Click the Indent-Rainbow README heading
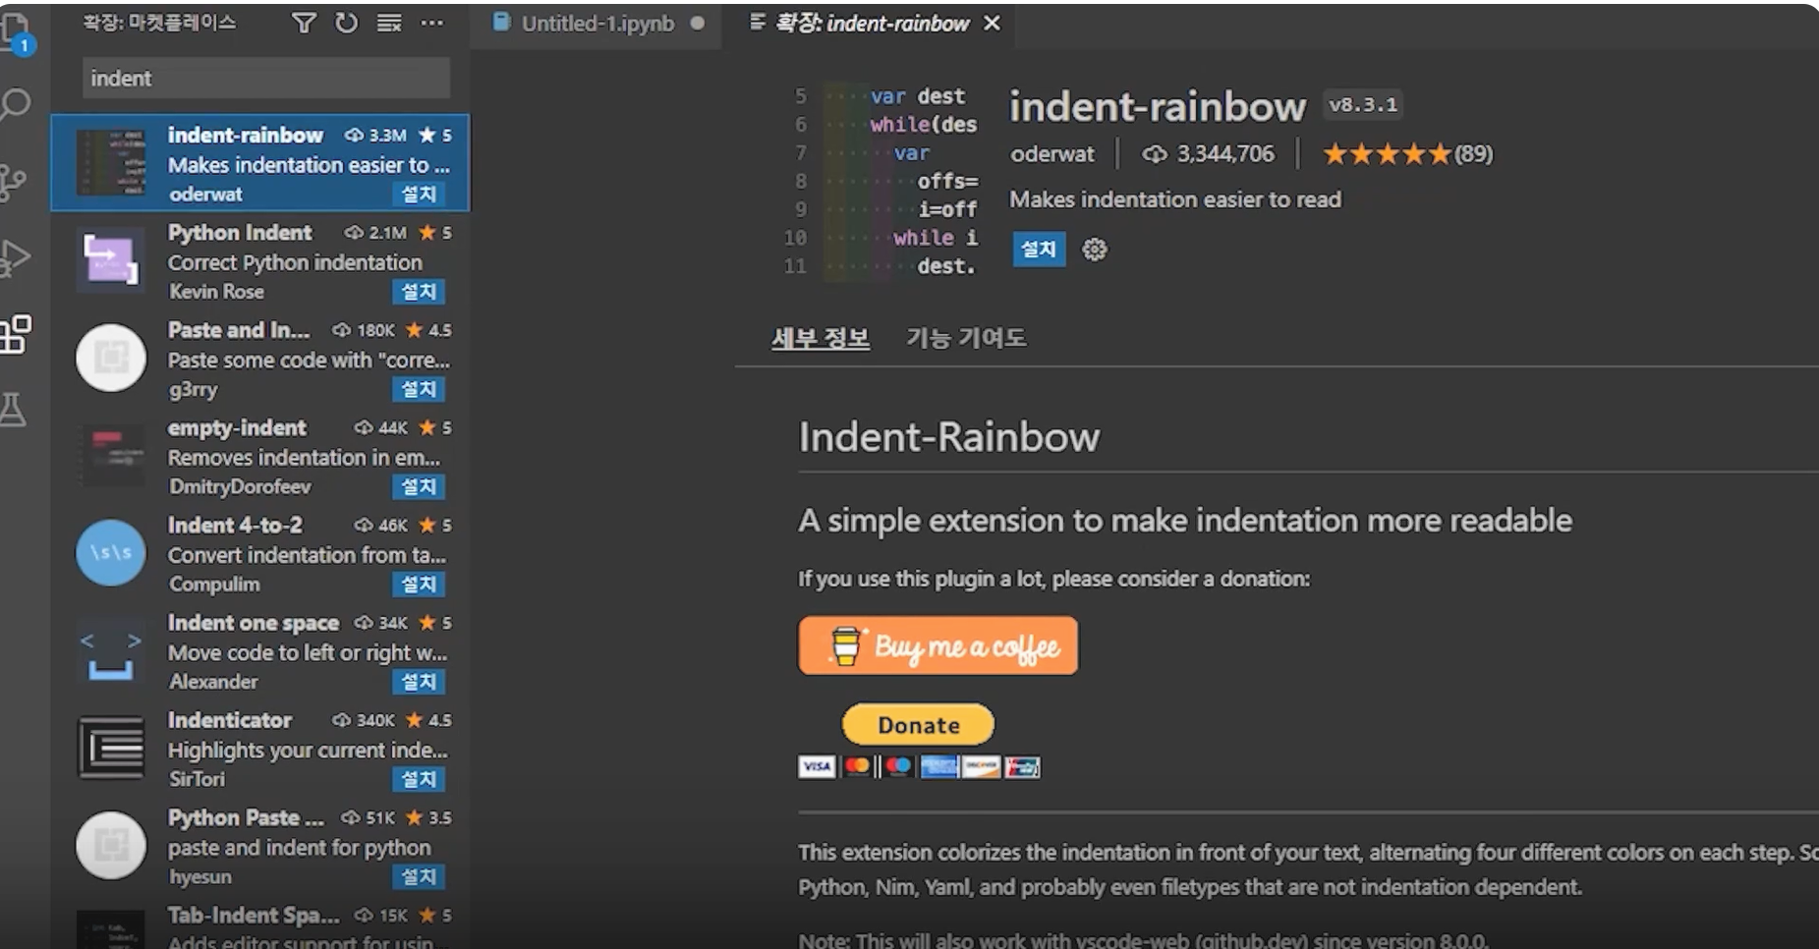 (x=948, y=437)
